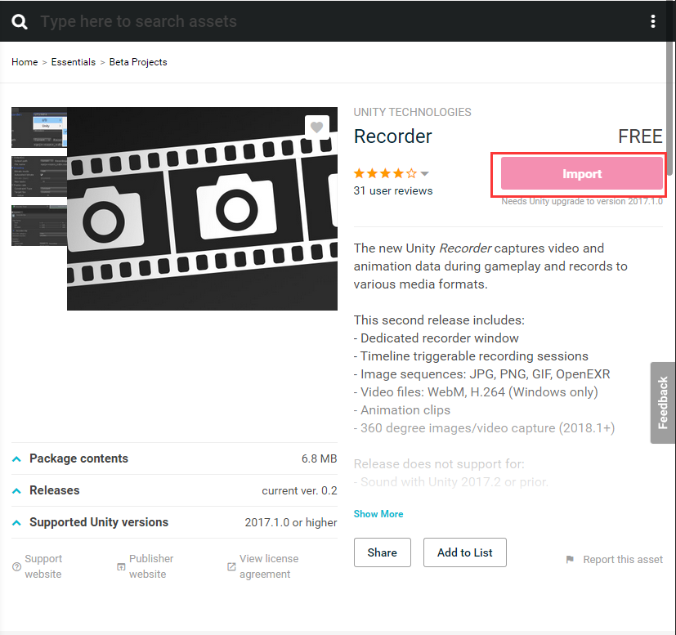Open the Unity Technologies publisher link
The width and height of the screenshot is (676, 635).
point(412,112)
